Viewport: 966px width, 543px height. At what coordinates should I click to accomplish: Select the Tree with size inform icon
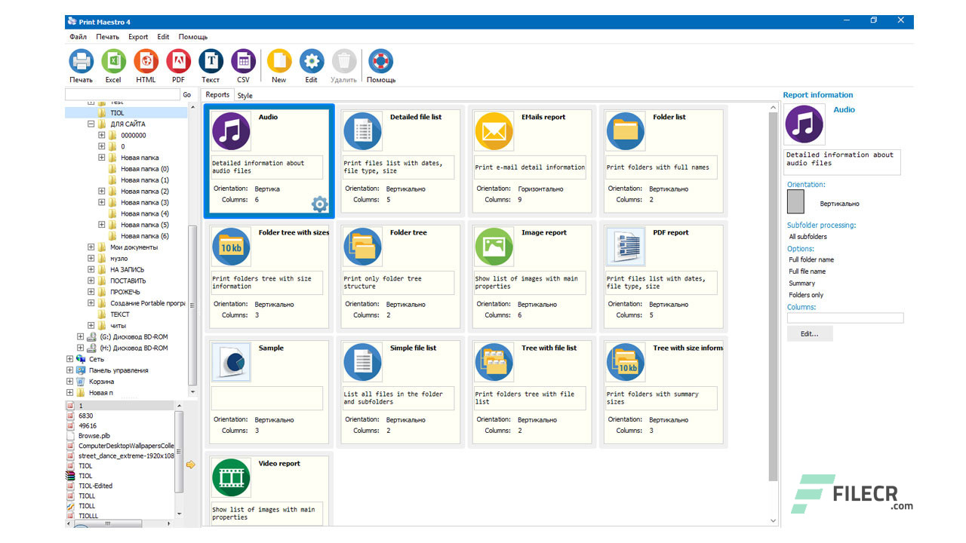click(x=625, y=361)
